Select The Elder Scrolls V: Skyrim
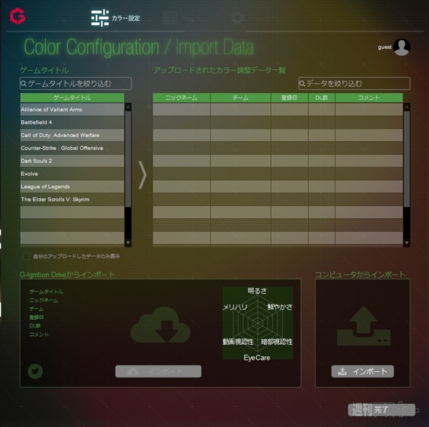 [72, 200]
